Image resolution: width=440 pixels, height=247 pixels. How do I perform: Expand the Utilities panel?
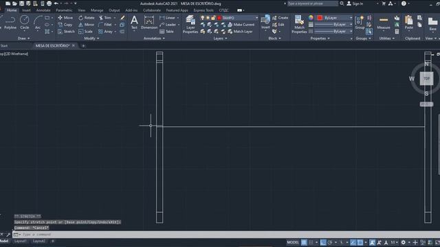387,38
